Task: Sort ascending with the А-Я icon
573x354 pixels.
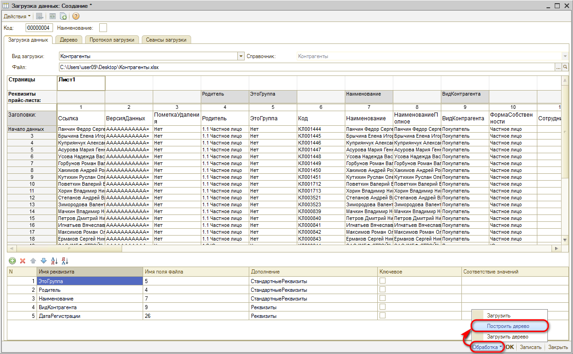Action: [x=54, y=261]
